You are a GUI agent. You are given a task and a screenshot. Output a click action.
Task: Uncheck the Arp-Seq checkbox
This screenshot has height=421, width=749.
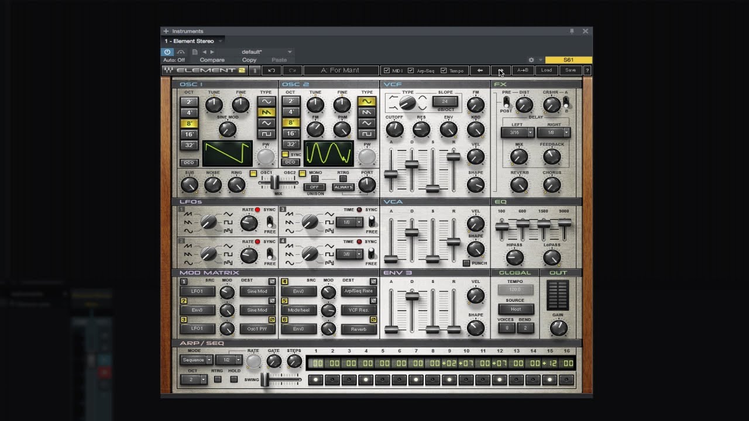411,71
